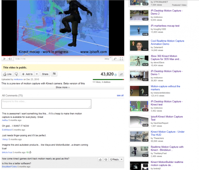199x170 pixels.
Task: Click see all comments link
Action: coord(120,95)
